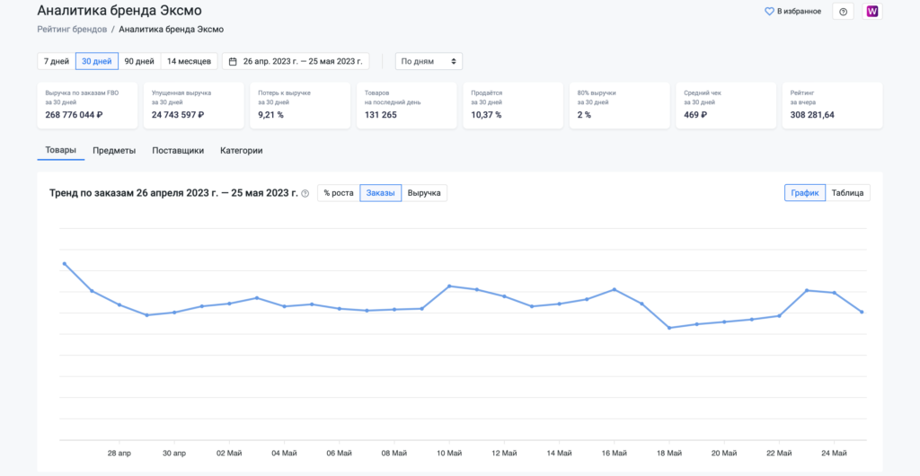Screen dimensions: 920x476
Task: Open the Товары tab
Action: (x=61, y=151)
